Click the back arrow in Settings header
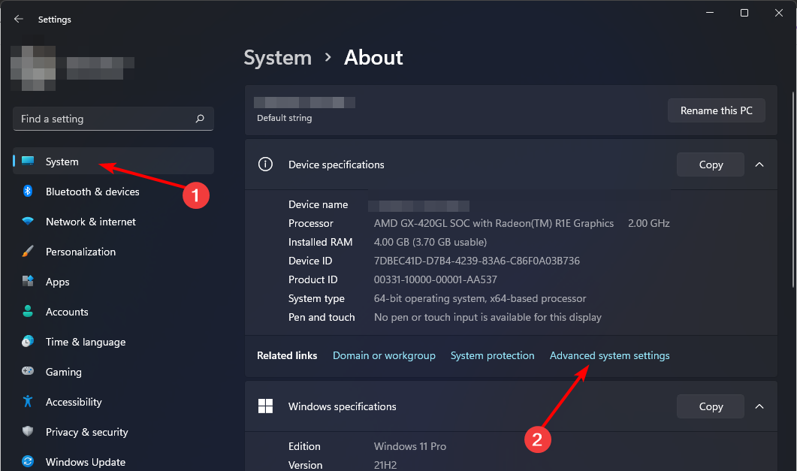 19,20
